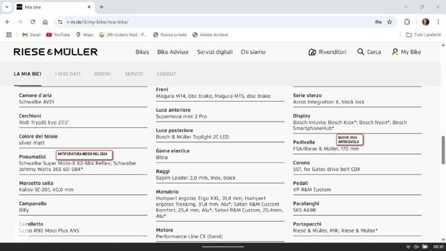Open the Libero Mail bookmark
This screenshot has height=251, width=446.
tap(123, 35)
